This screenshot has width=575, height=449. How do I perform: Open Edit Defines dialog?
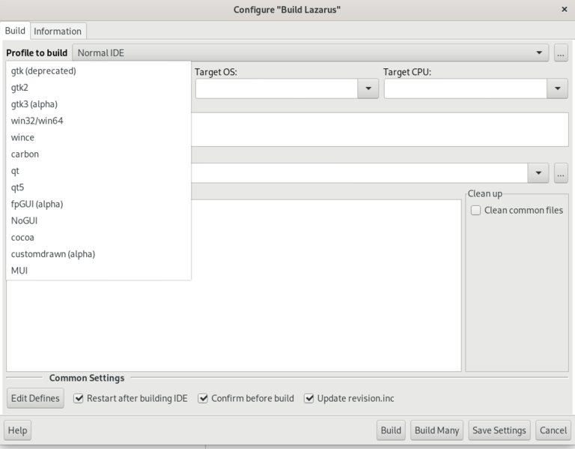coord(35,399)
